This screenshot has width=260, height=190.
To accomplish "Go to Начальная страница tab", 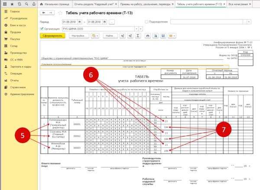I will click(55, 4).
